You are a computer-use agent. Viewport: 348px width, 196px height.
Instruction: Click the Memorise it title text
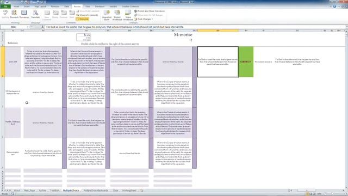click(183, 37)
